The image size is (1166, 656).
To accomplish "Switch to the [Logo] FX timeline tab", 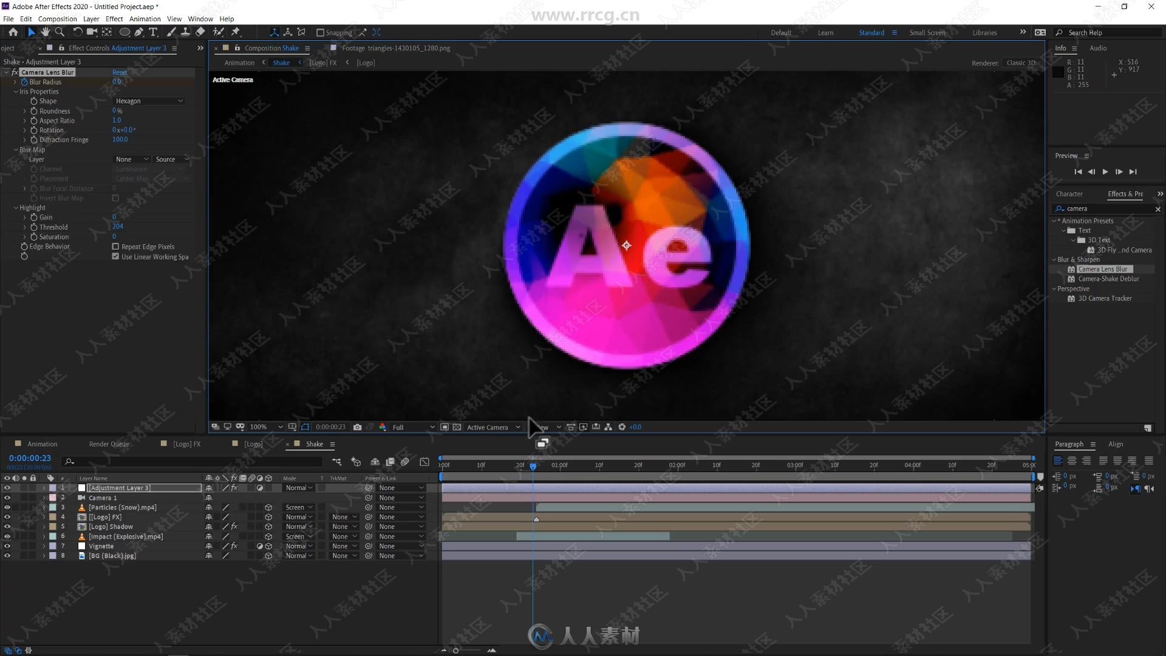I will tap(186, 444).
